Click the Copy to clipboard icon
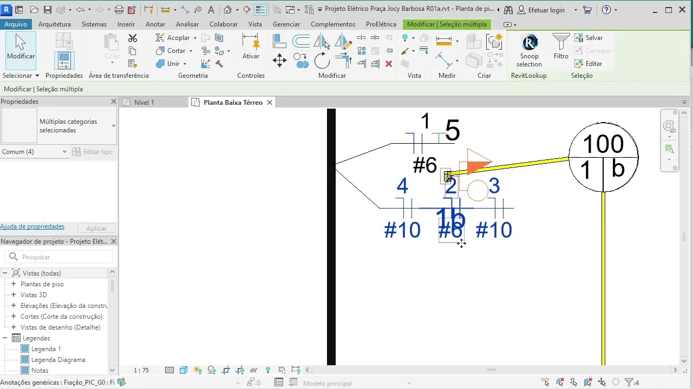Image resolution: width=693 pixels, height=389 pixels. click(133, 51)
